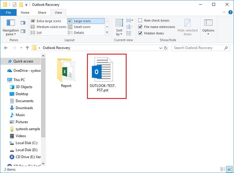Select the View ribbon tab
This screenshot has width=234, height=173.
(58, 13)
